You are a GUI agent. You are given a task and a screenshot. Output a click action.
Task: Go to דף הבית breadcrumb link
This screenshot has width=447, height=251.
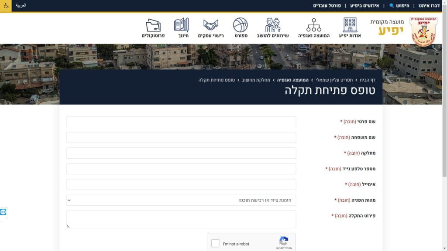pyautogui.click(x=367, y=80)
